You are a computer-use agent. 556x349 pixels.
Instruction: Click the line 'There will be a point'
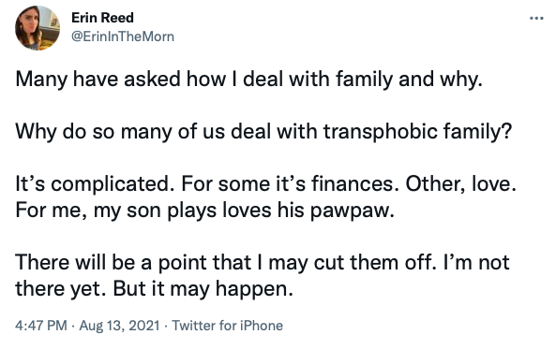pos(263,263)
